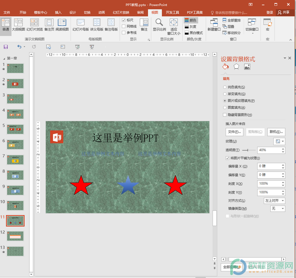
Task: Open Macros (宏) button
Action: 267,25
